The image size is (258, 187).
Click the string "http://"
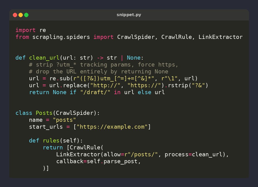105,85
